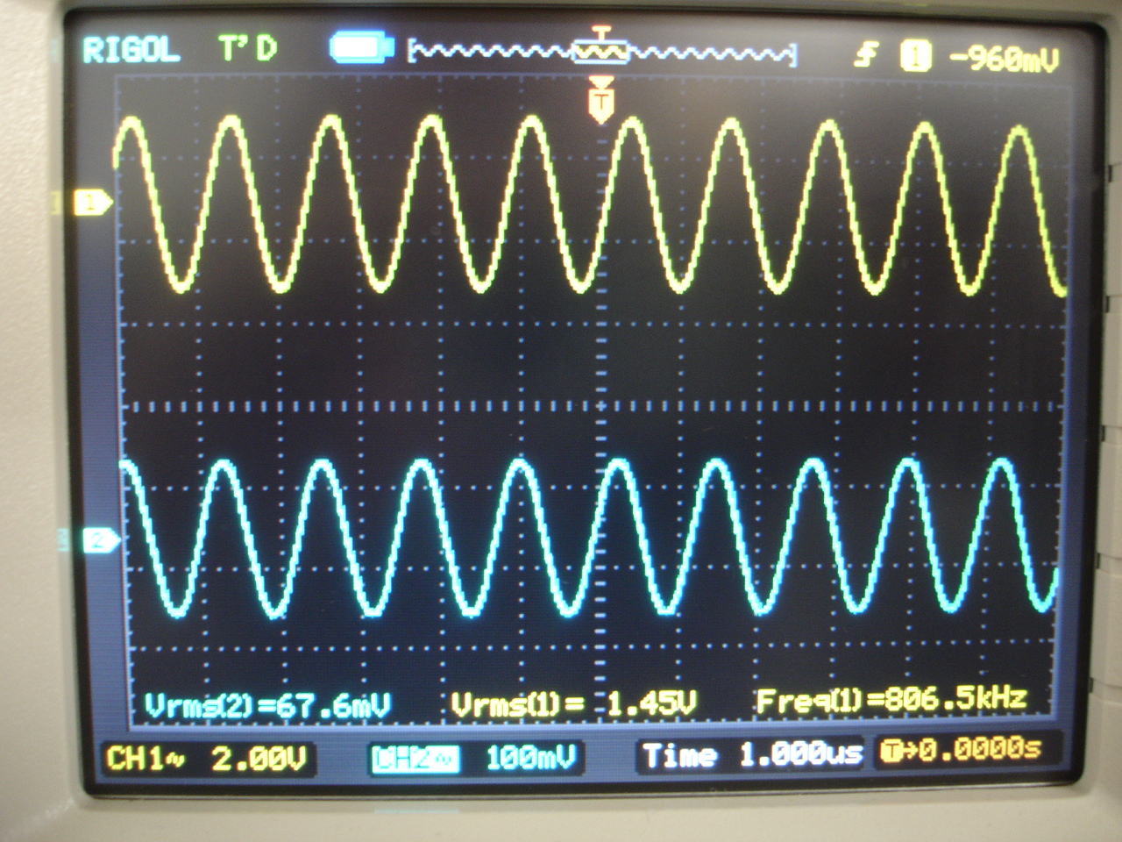This screenshot has height=842, width=1122.
Task: Click the cyan channel 2 sine waveform
Action: click(587, 537)
